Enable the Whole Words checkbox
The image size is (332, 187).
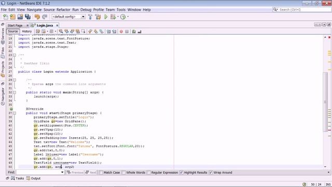[x=123, y=172]
